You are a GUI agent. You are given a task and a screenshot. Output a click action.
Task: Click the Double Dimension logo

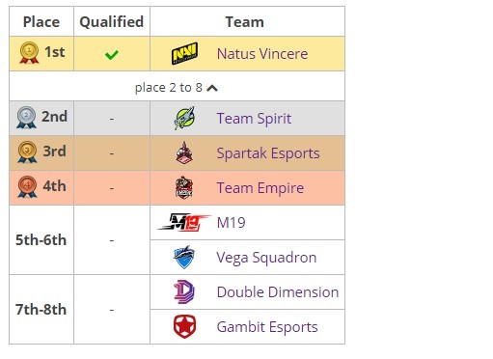point(184,291)
